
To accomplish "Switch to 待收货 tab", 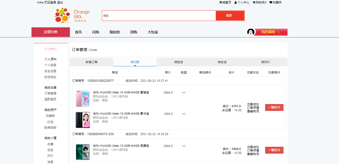I will point(222,62).
